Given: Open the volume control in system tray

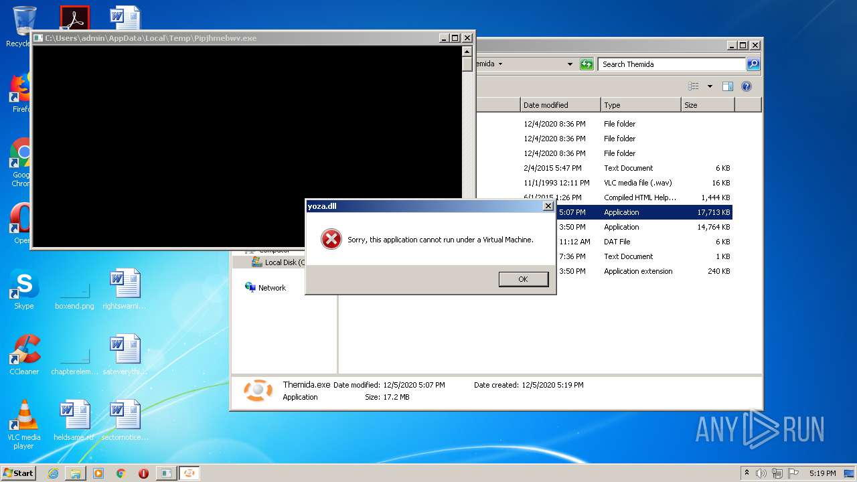Looking at the screenshot, I should pyautogui.click(x=761, y=473).
